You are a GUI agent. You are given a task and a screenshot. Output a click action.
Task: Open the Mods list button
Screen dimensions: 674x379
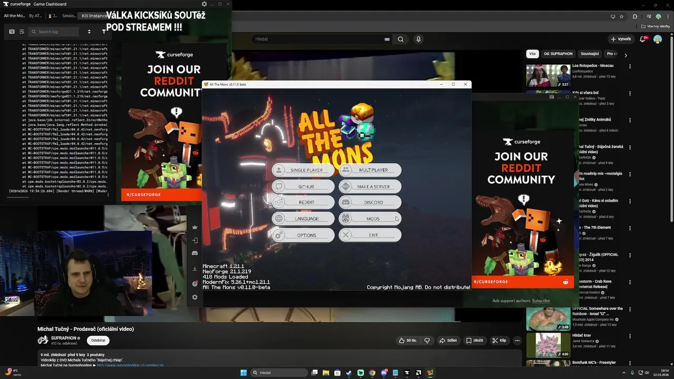pos(370,218)
